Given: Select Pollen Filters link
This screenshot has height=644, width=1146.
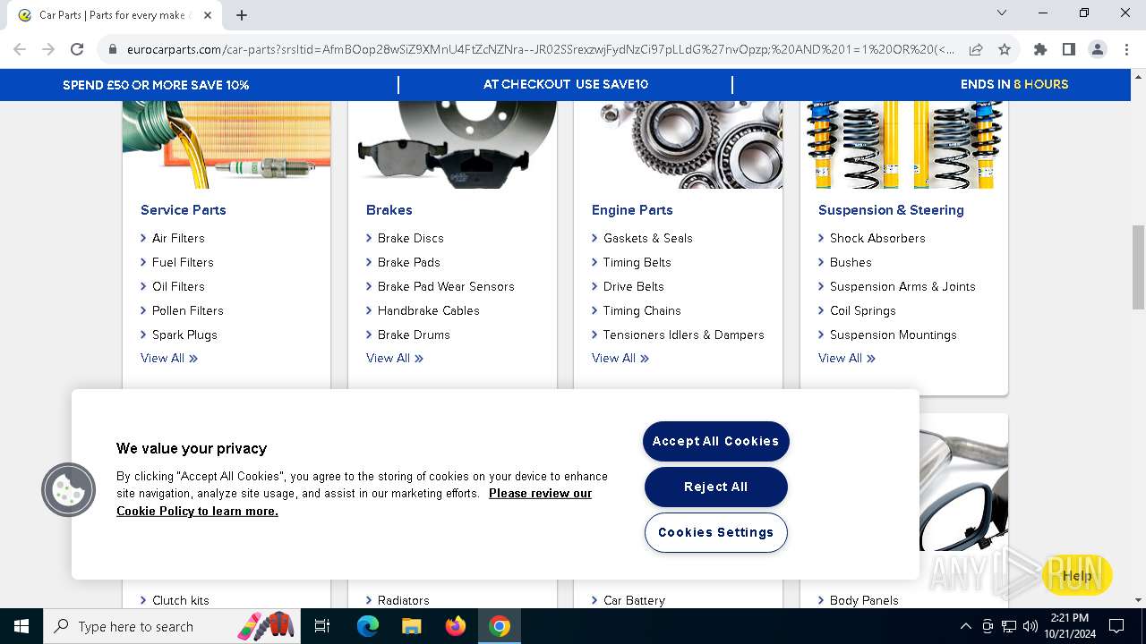Looking at the screenshot, I should pos(187,310).
